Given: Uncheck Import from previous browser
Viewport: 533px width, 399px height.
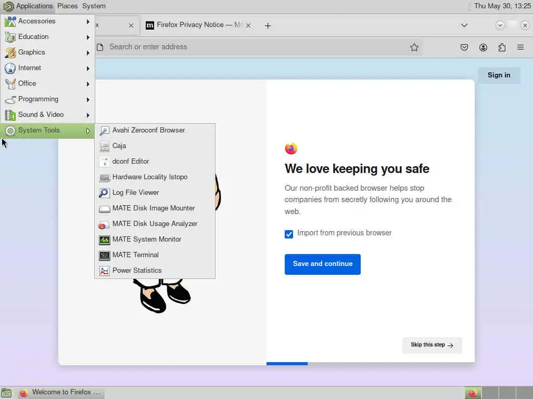Looking at the screenshot, I should (x=288, y=234).
